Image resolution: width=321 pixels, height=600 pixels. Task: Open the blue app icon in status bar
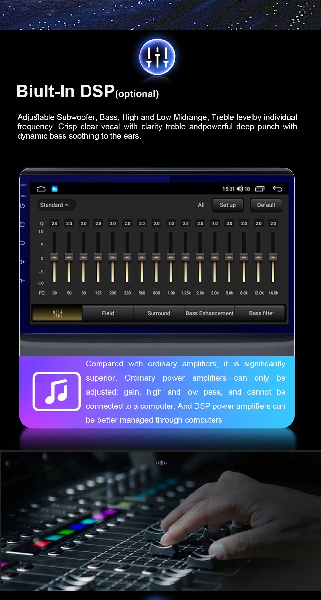pos(55,189)
